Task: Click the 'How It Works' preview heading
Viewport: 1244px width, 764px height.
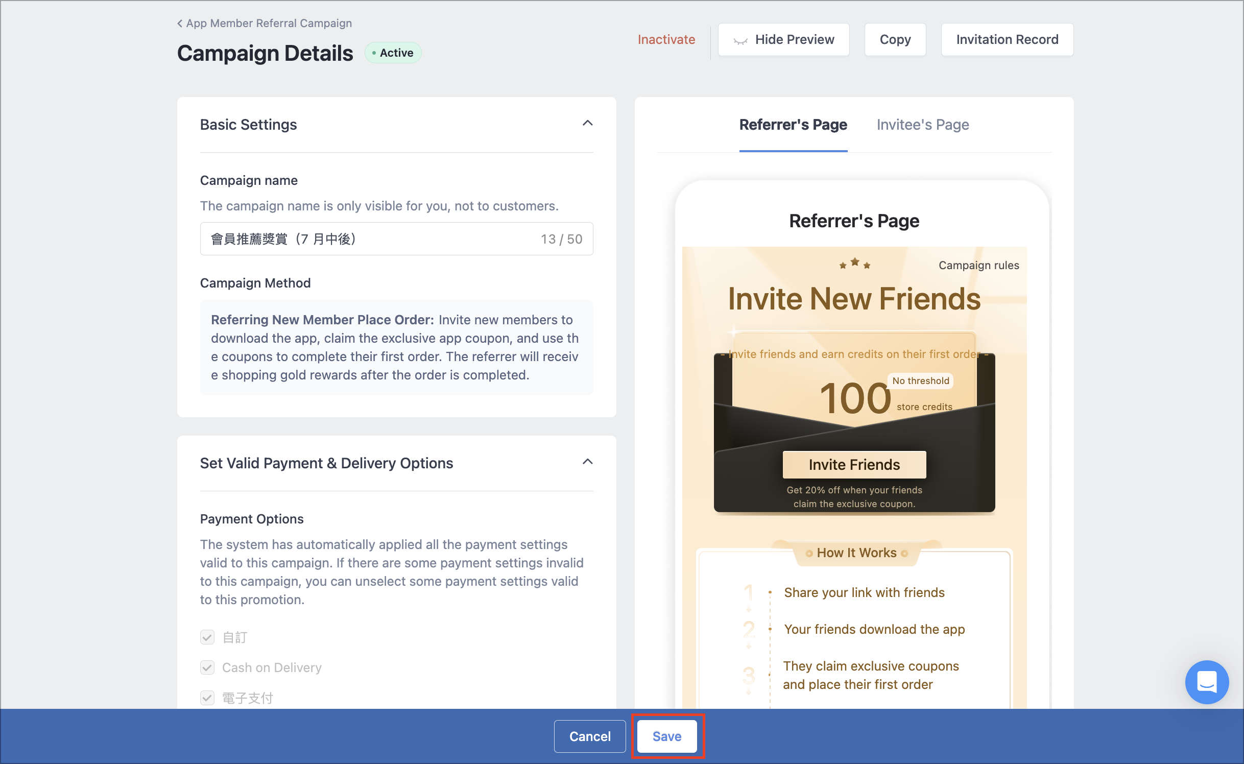Action: [856, 553]
